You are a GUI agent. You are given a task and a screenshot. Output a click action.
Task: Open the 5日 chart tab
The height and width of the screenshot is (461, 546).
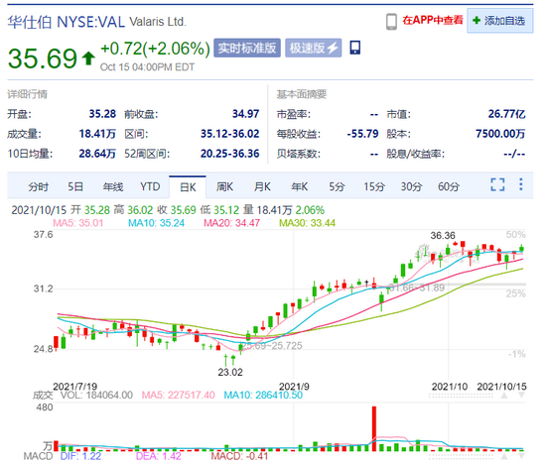[x=75, y=187]
